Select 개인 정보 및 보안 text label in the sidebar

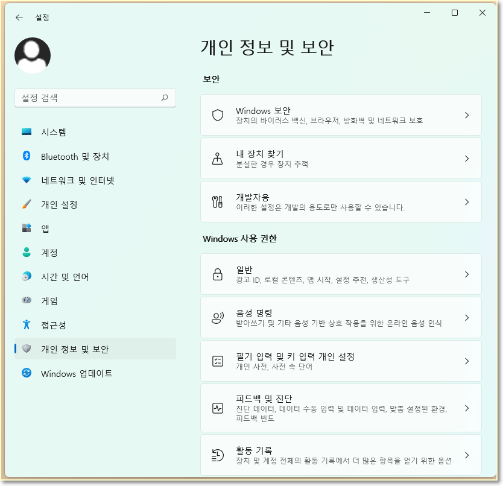click(x=75, y=349)
